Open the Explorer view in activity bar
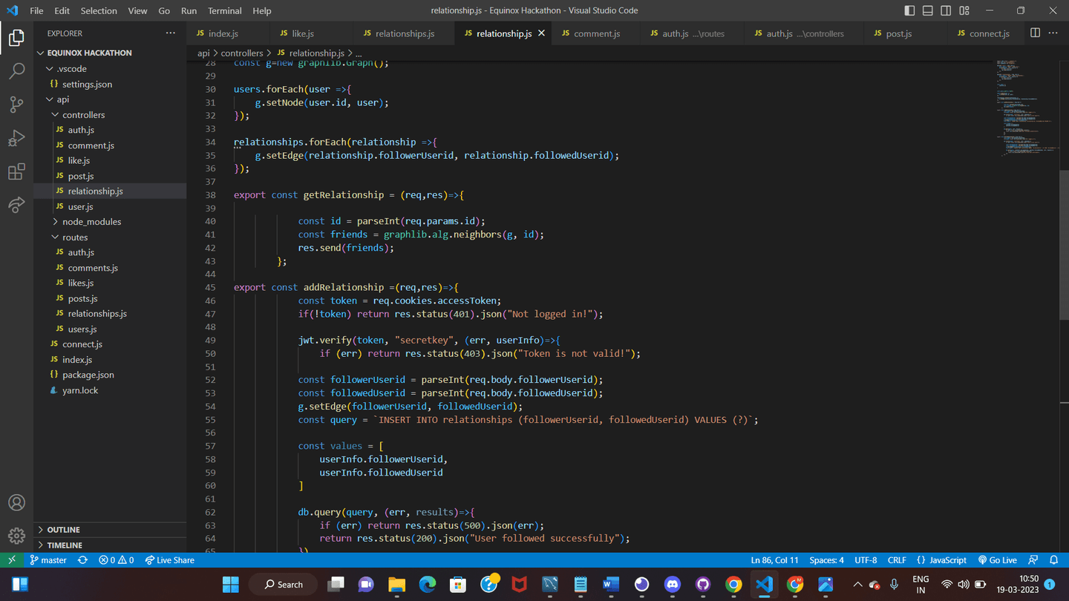 [16, 38]
